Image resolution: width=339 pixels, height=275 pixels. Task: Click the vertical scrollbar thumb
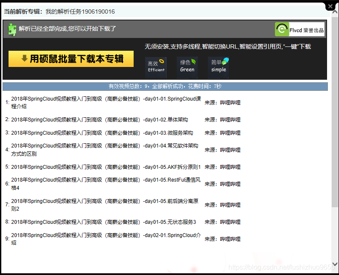pyautogui.click(x=335, y=112)
